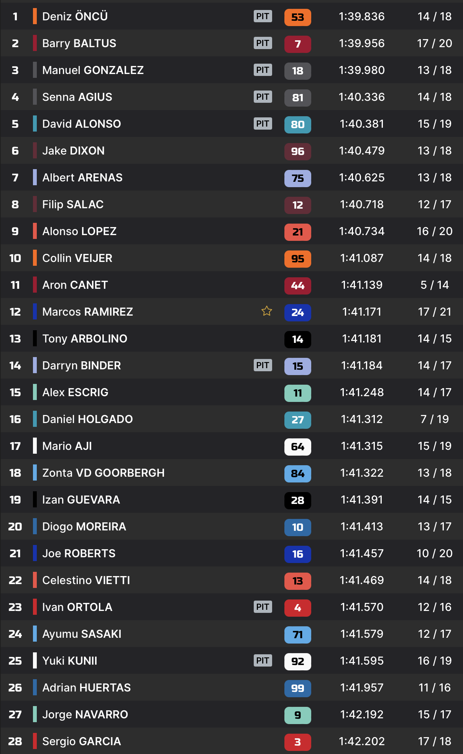Click position number 7 for Albert ARENAS

click(15, 178)
